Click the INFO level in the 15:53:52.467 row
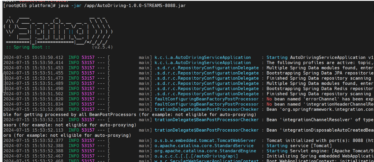The image size is (374, 162). 74,156
